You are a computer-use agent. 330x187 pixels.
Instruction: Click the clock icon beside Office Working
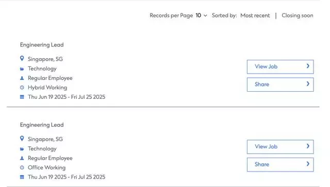click(x=22, y=167)
